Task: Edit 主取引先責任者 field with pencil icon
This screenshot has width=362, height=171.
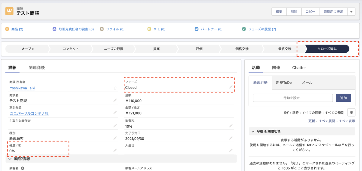Action: pyautogui.click(x=115, y=126)
